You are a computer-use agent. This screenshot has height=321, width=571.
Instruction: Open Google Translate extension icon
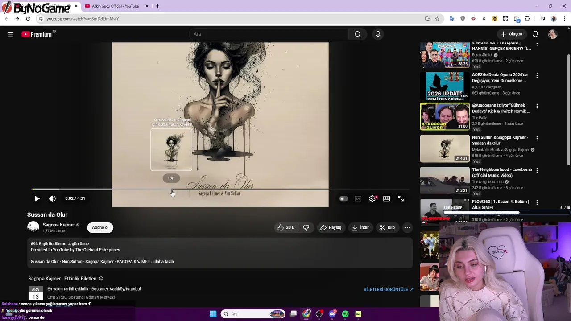[452, 19]
